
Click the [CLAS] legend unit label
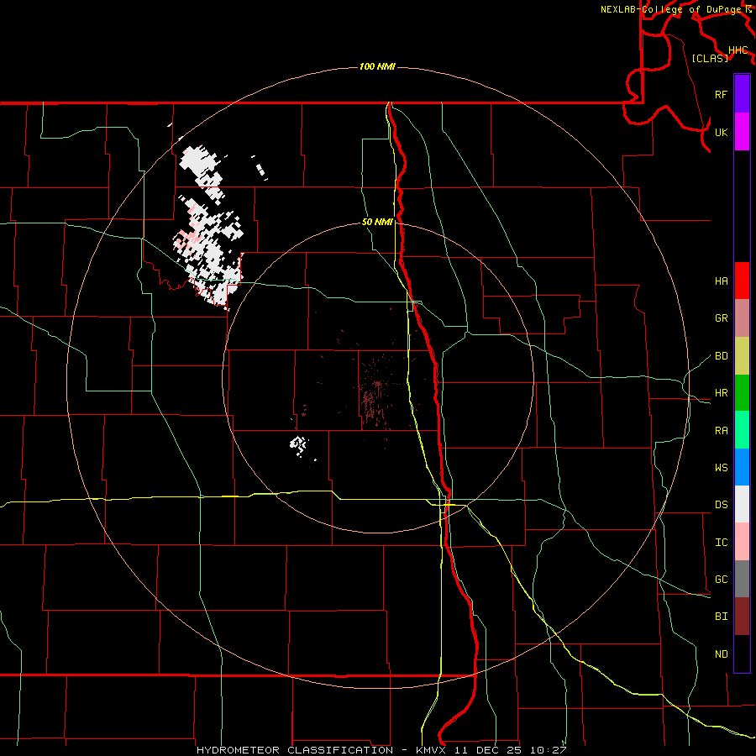[710, 58]
